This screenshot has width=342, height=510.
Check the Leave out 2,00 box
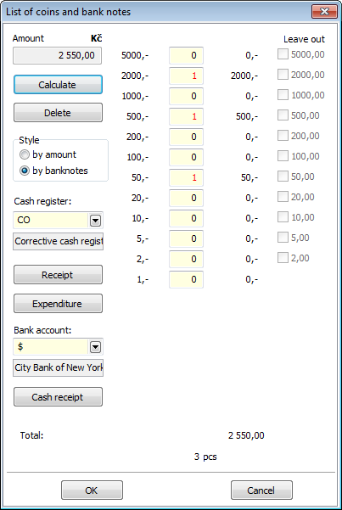tap(283, 258)
